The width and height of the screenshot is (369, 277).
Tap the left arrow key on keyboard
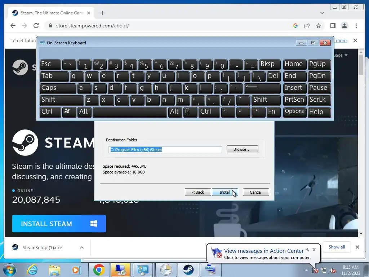pos(228,112)
